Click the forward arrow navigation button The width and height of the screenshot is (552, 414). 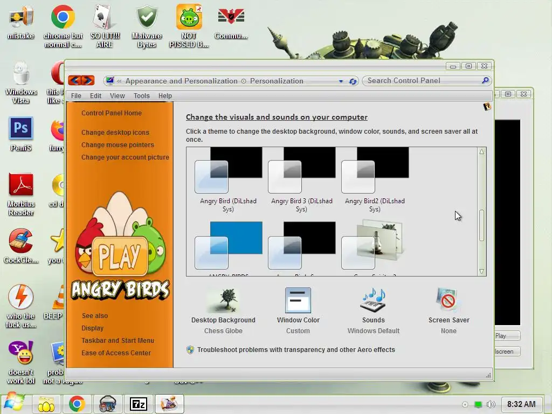coord(88,80)
